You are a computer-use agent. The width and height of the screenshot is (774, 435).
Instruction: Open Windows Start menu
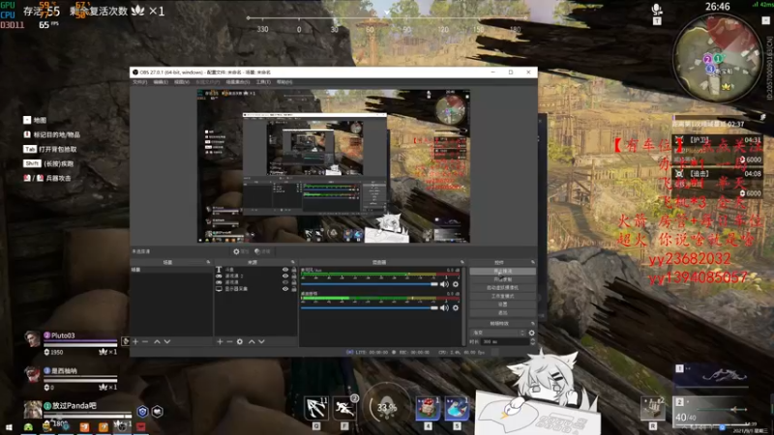[9, 427]
